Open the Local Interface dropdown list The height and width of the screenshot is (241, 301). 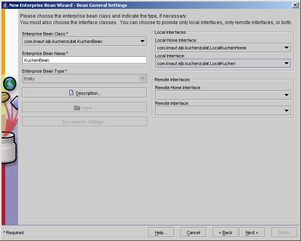(x=287, y=63)
